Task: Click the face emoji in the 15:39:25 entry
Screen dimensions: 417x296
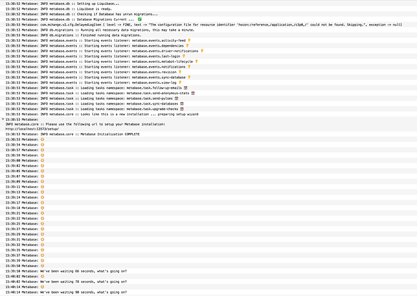Action: click(42, 224)
